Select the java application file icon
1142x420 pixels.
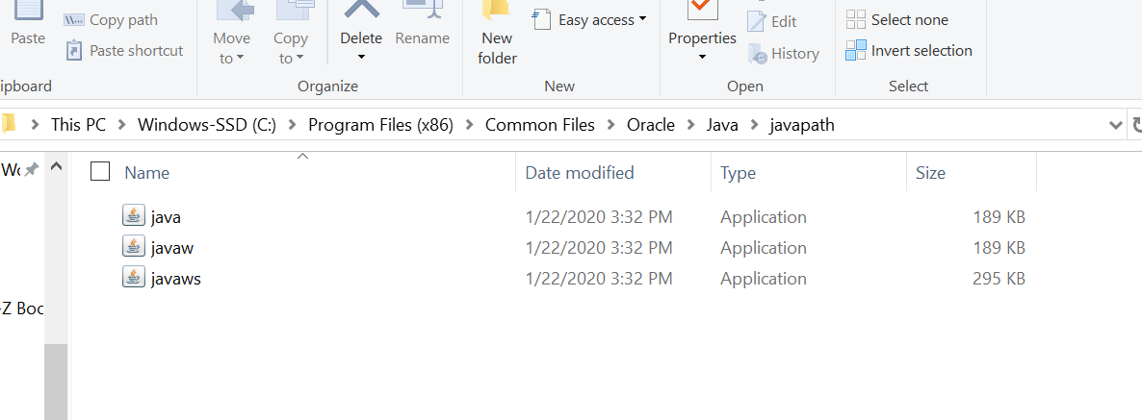click(x=134, y=216)
